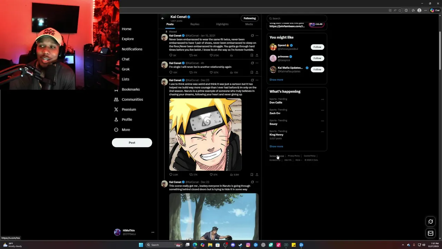Go back using the arrow beside Kai Cenat
Viewport: 442px width, 249px height.
[163, 18]
